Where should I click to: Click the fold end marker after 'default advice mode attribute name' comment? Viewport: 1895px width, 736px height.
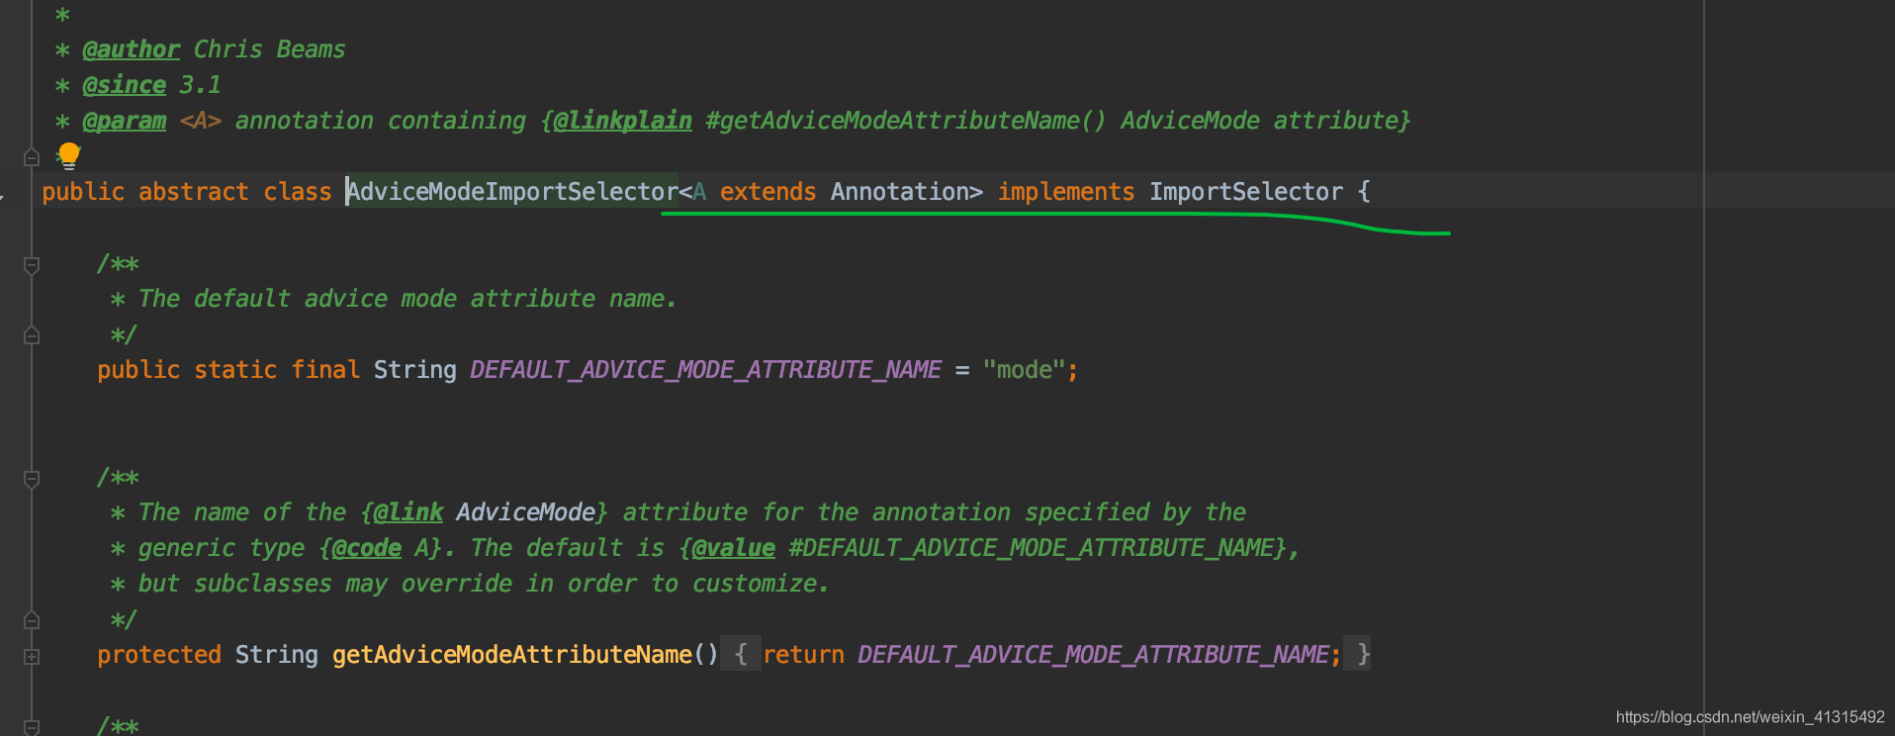[x=32, y=335]
